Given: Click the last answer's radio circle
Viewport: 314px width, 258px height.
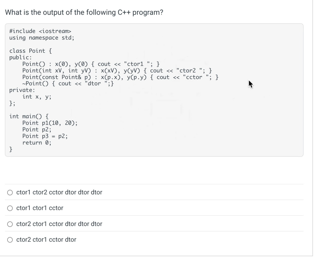Looking at the screenshot, I should pos(10,240).
